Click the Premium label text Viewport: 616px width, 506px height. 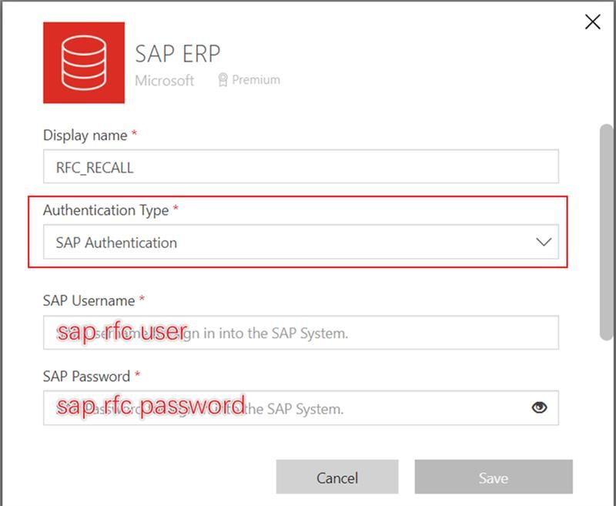tap(256, 80)
